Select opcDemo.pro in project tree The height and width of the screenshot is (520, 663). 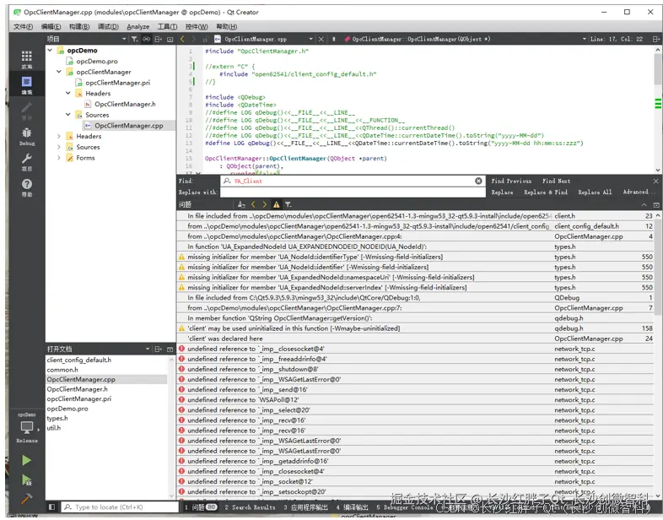[97, 61]
